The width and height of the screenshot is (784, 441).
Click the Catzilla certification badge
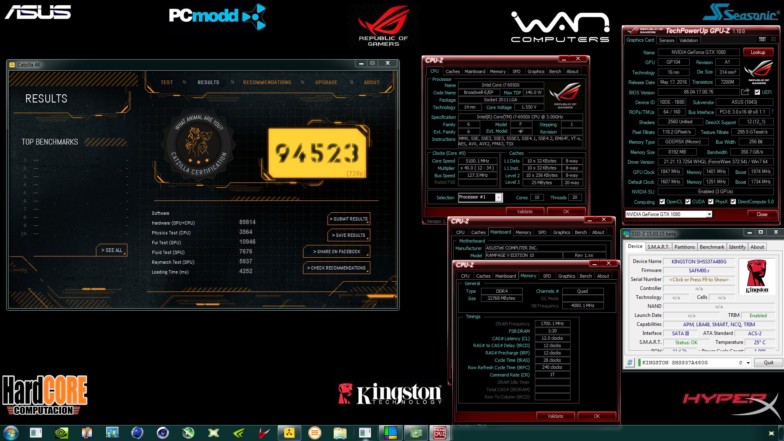point(199,145)
